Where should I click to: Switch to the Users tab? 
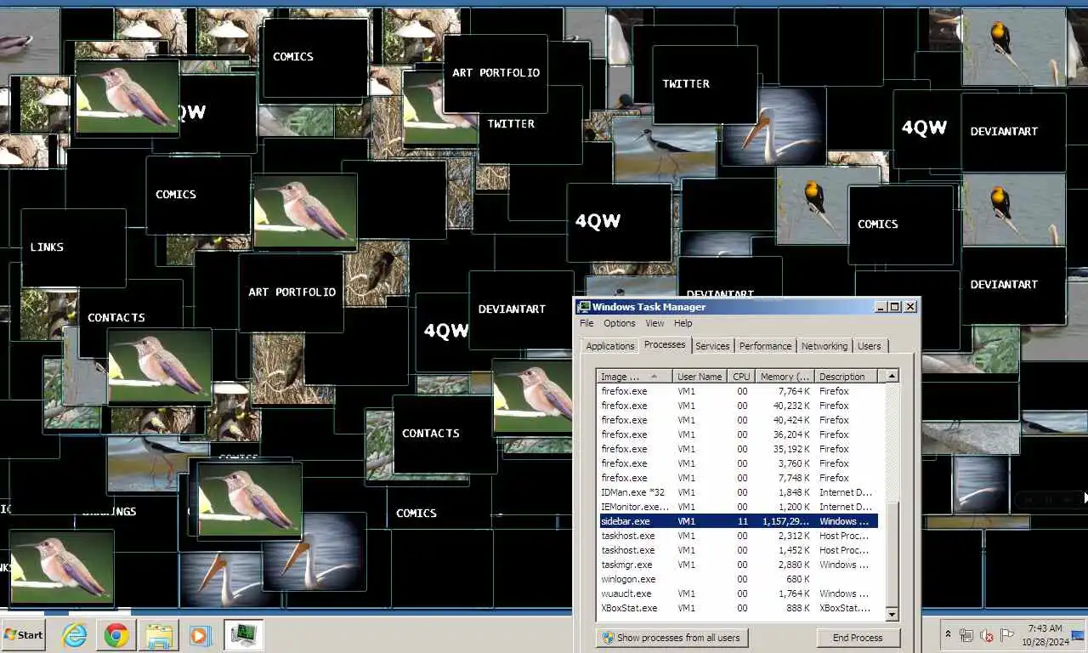(x=870, y=346)
